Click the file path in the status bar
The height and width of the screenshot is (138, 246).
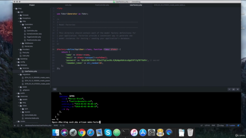[x=38, y=125]
